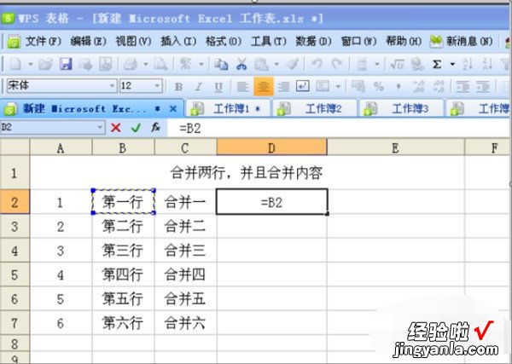Sort ascending with A-Z icon
The image size is (512, 364).
(468, 64)
